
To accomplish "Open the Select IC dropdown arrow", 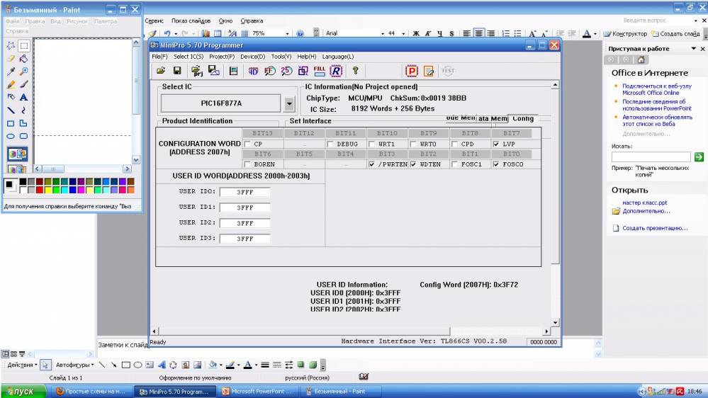I will [288, 103].
